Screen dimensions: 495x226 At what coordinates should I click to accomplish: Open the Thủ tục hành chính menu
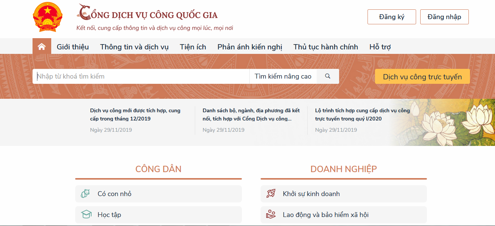tap(325, 46)
